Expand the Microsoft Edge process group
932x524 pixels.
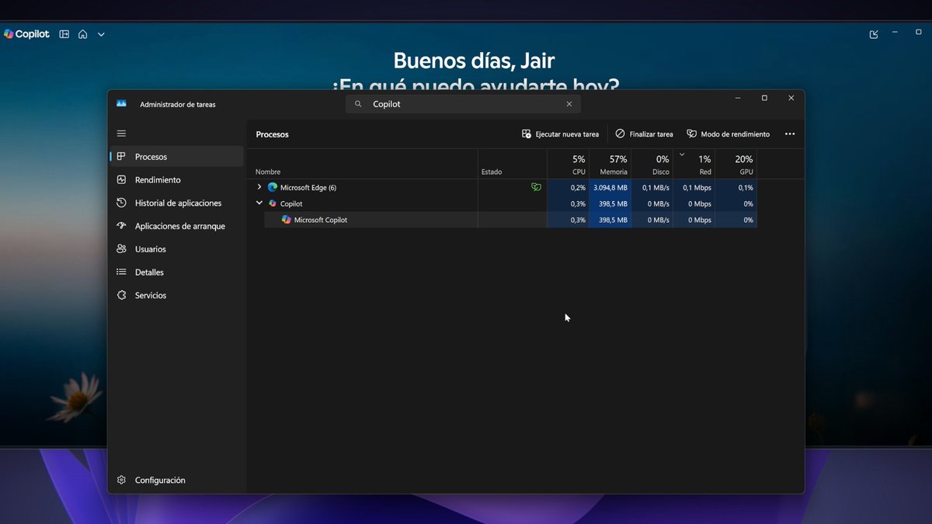[x=259, y=187]
